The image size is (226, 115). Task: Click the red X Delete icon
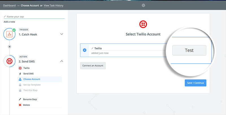(20, 105)
